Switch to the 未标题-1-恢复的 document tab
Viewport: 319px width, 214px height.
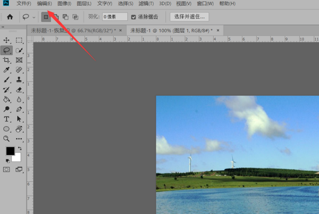74,31
